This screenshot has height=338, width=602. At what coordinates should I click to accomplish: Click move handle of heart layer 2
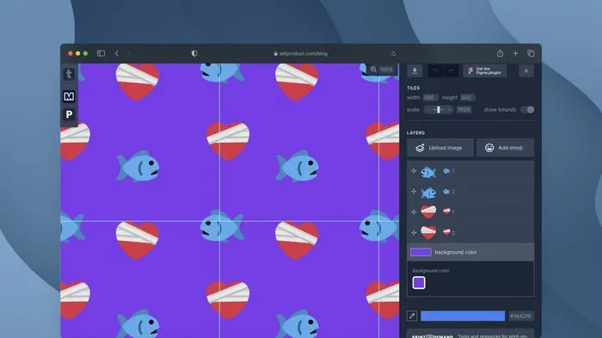tap(414, 233)
